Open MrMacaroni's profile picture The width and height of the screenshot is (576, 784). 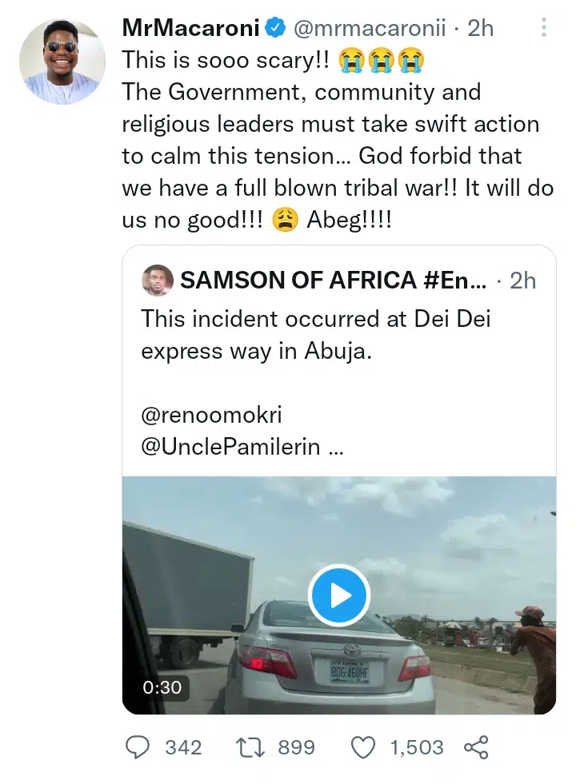62,62
